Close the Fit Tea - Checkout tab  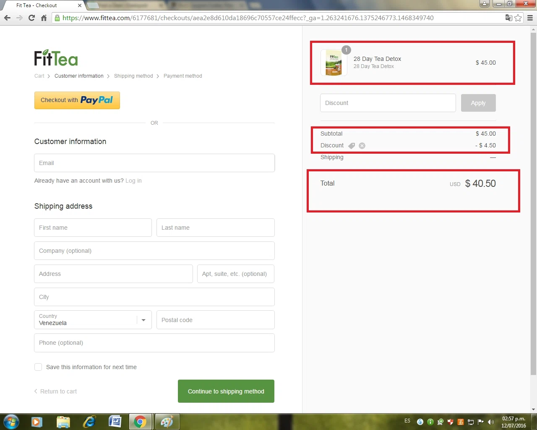80,5
